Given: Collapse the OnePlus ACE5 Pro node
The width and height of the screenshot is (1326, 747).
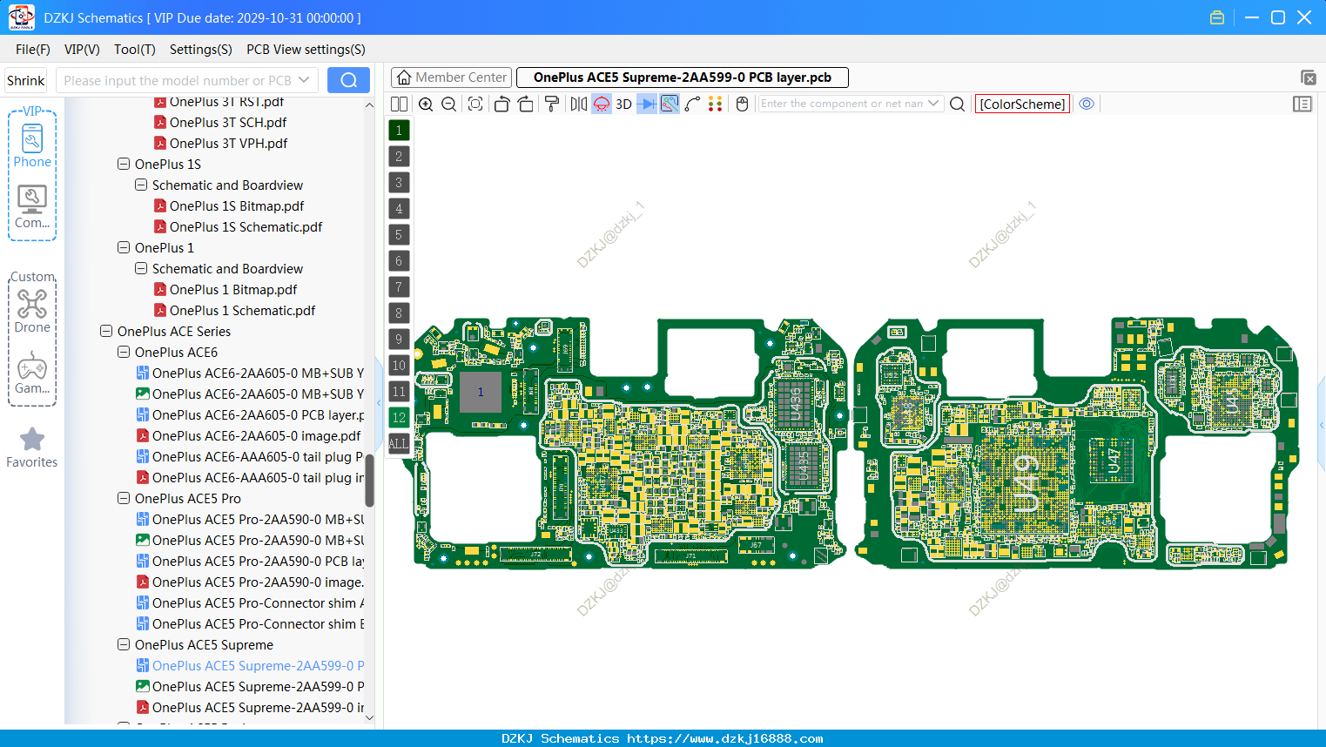Looking at the screenshot, I should click(x=124, y=498).
